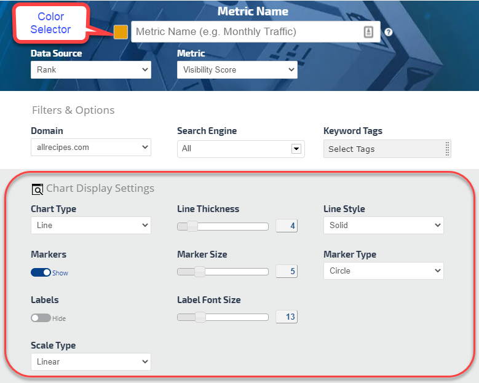Toggle the Labels Hide switch

41,318
